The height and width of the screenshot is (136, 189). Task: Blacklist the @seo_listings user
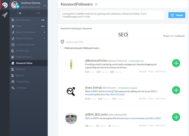pyautogui.click(x=143, y=98)
